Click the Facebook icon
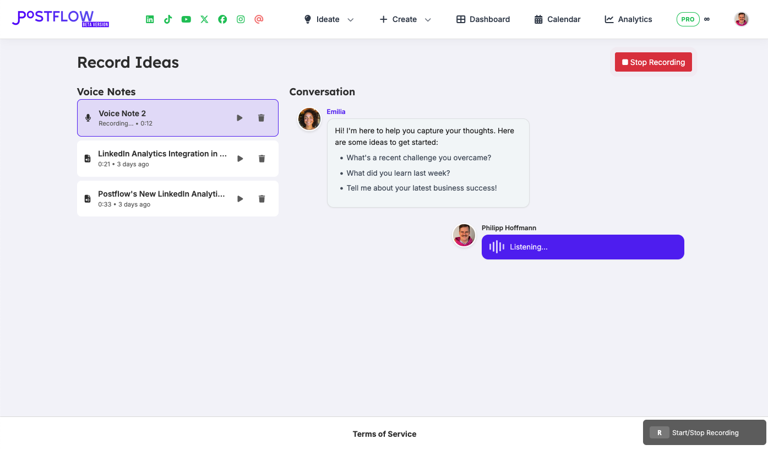Viewport: 768px width, 450px height. (222, 19)
